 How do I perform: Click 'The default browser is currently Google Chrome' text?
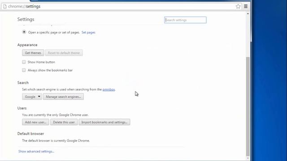point(56,141)
